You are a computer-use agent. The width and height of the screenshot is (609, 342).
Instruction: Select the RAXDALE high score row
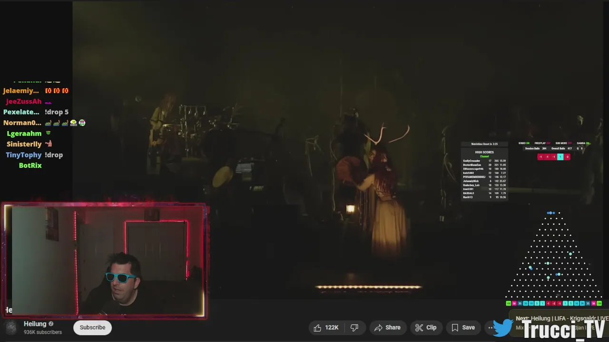tap(484, 193)
